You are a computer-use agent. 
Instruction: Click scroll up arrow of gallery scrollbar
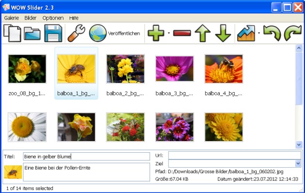(x=299, y=48)
